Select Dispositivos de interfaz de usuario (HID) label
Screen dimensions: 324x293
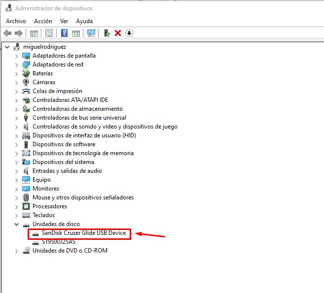pos(84,135)
